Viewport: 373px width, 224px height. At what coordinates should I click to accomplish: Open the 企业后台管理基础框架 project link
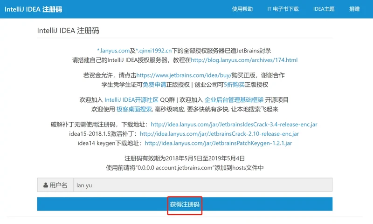pyautogui.click(x=234, y=100)
